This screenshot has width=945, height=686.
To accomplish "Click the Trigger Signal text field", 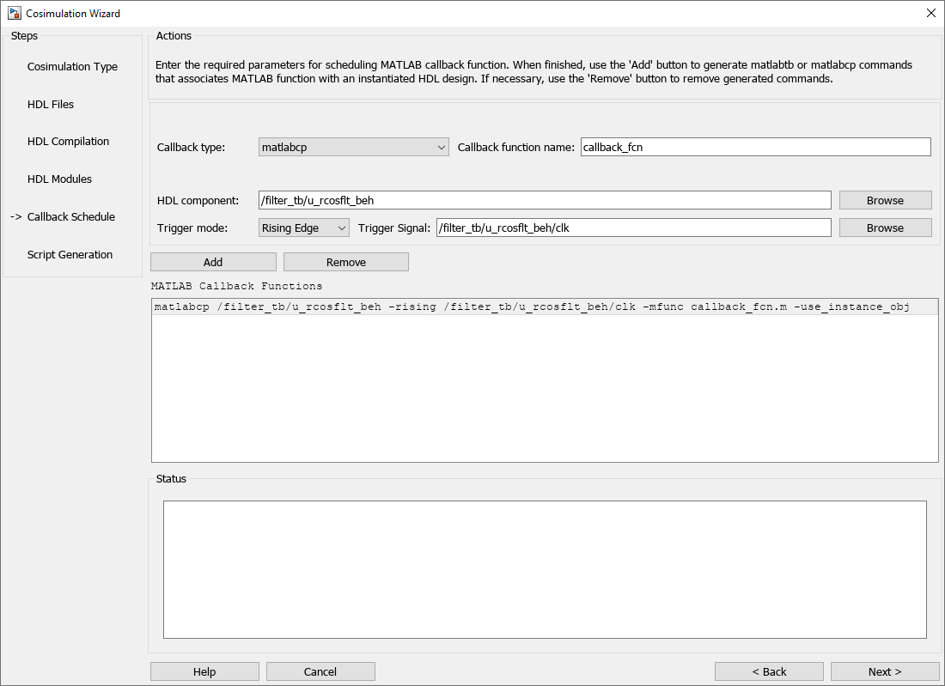I will pos(633,228).
